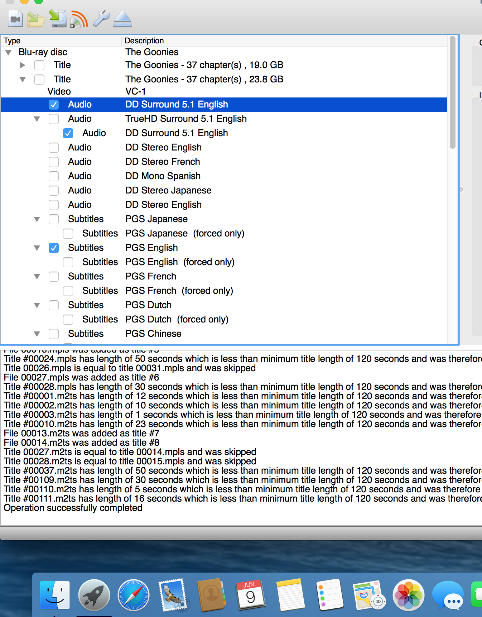Click the title tree vertical scrollbar
Image resolution: width=482 pixels, height=617 pixels.
coord(453,92)
